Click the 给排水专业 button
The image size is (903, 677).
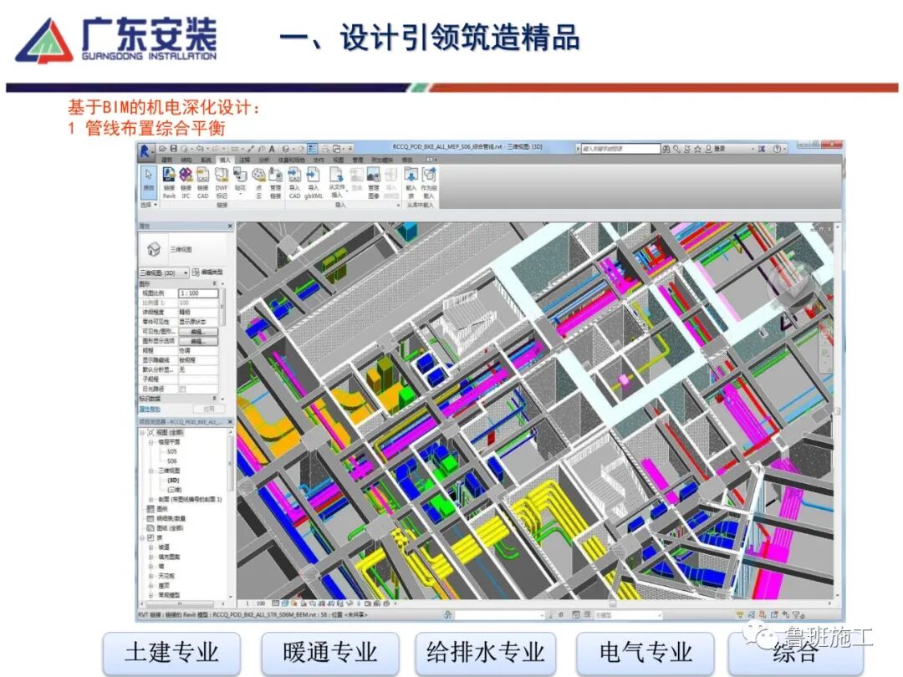[486, 653]
